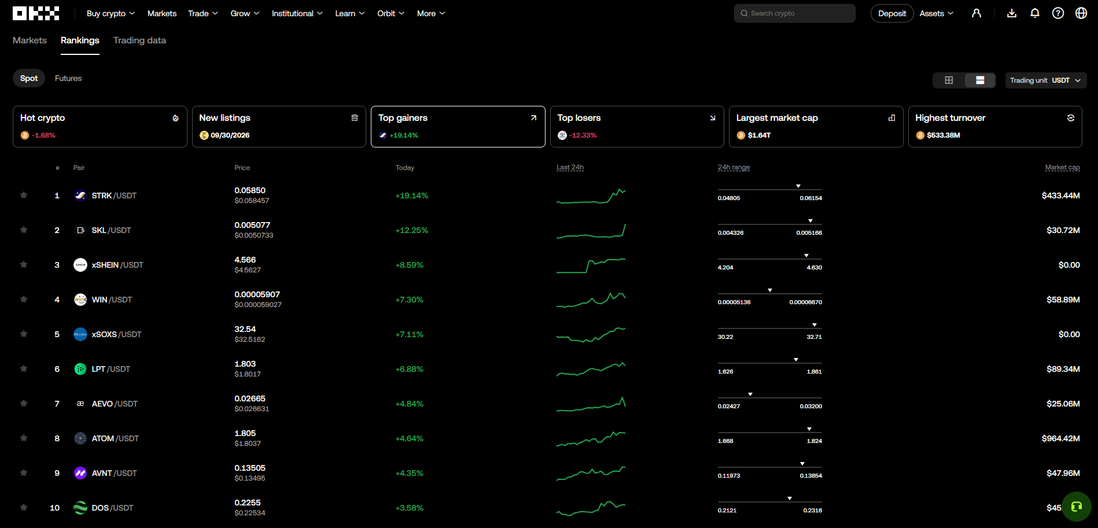Star the WIN/USDT pair

[x=24, y=299]
